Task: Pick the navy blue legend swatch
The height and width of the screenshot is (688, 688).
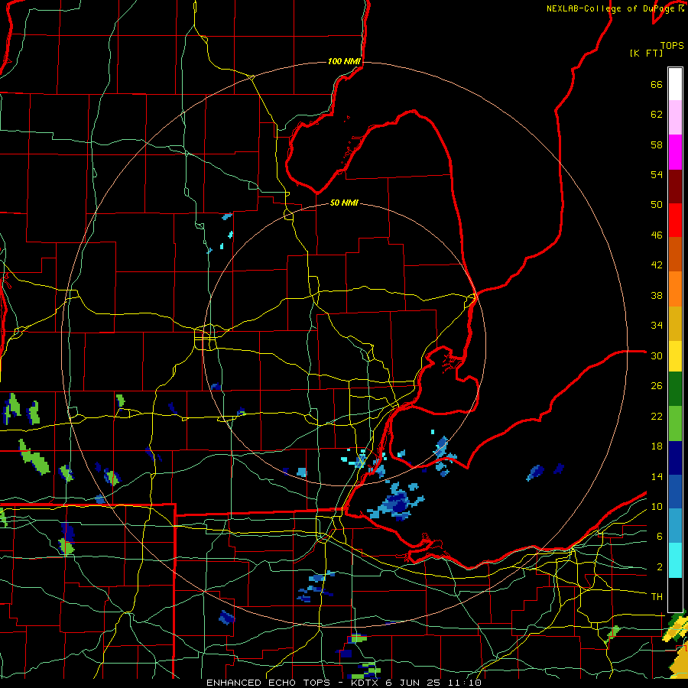Action: (675, 458)
